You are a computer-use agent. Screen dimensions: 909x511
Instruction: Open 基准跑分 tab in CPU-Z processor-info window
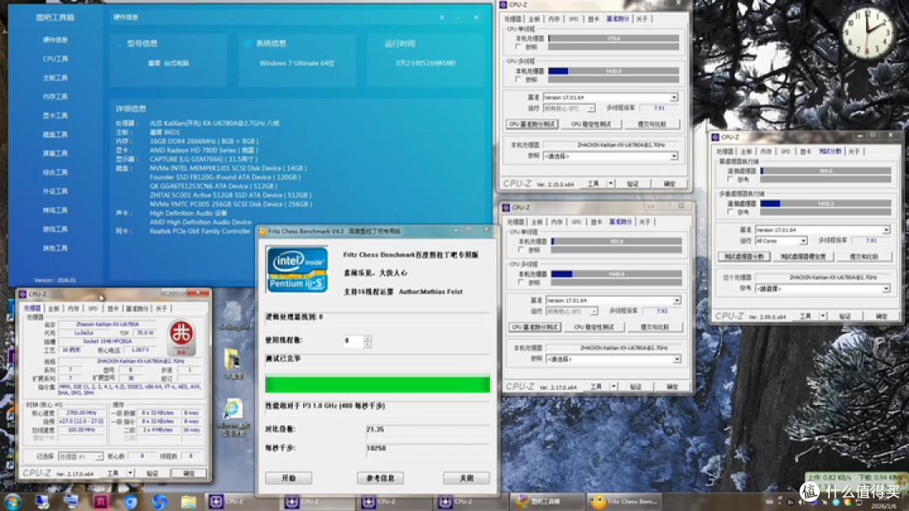[x=137, y=308]
